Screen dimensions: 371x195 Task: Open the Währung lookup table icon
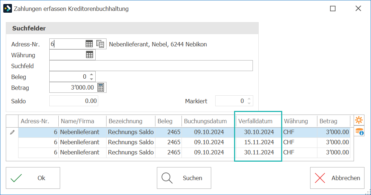[x=89, y=55]
